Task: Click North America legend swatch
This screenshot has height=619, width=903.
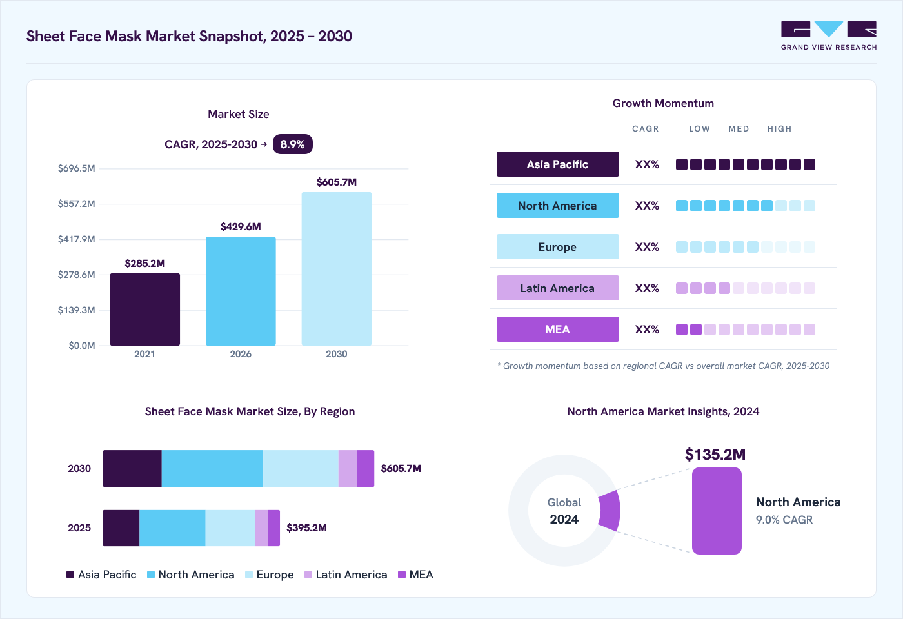Action: pyautogui.click(x=151, y=575)
